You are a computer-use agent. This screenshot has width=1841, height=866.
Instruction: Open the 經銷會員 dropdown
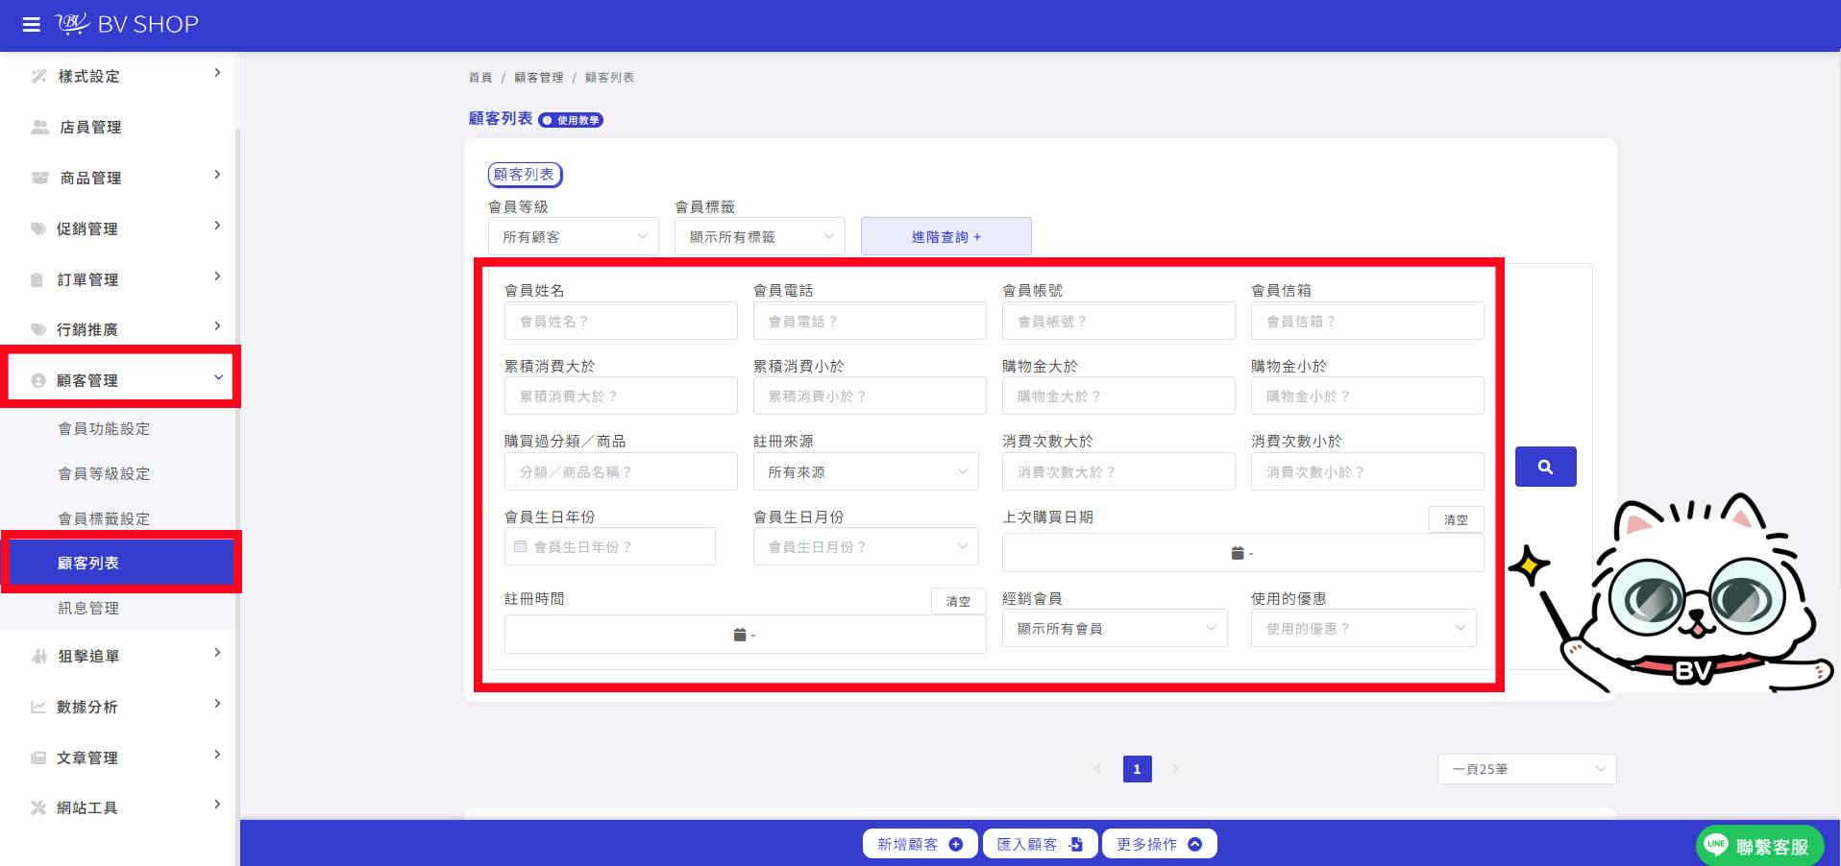click(1115, 628)
